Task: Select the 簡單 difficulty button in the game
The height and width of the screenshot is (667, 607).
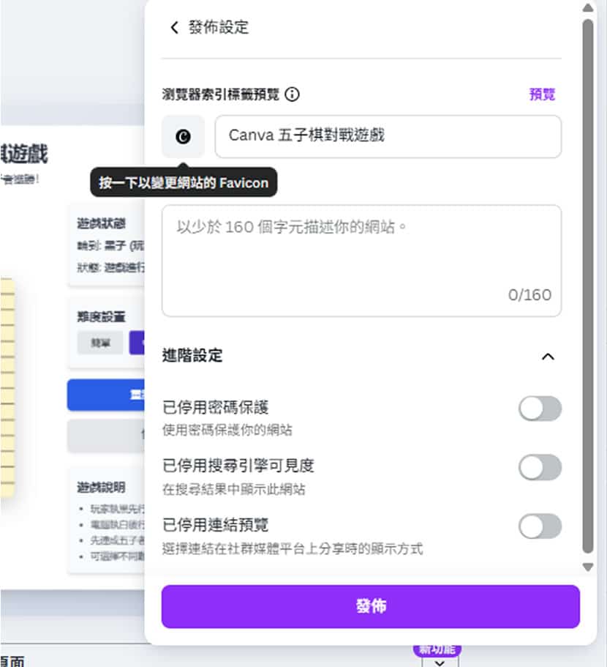Action: coord(100,343)
